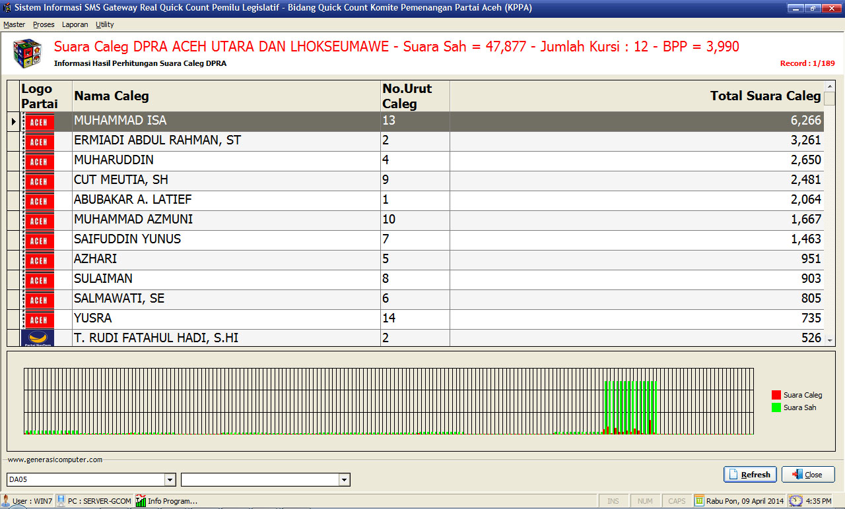Image resolution: width=845 pixels, height=509 pixels.
Task: Open the Laporan menu
Action: pos(75,24)
